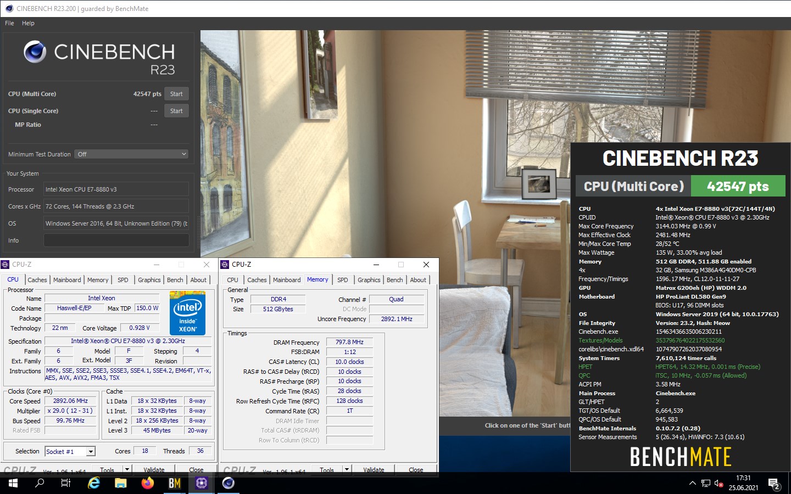The height and width of the screenshot is (494, 791).
Task: Click the Cinebench R23 sphere logo
Action: tap(35, 52)
